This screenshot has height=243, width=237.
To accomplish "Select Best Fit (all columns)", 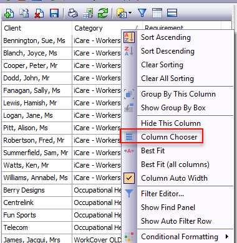I will coord(175,164).
